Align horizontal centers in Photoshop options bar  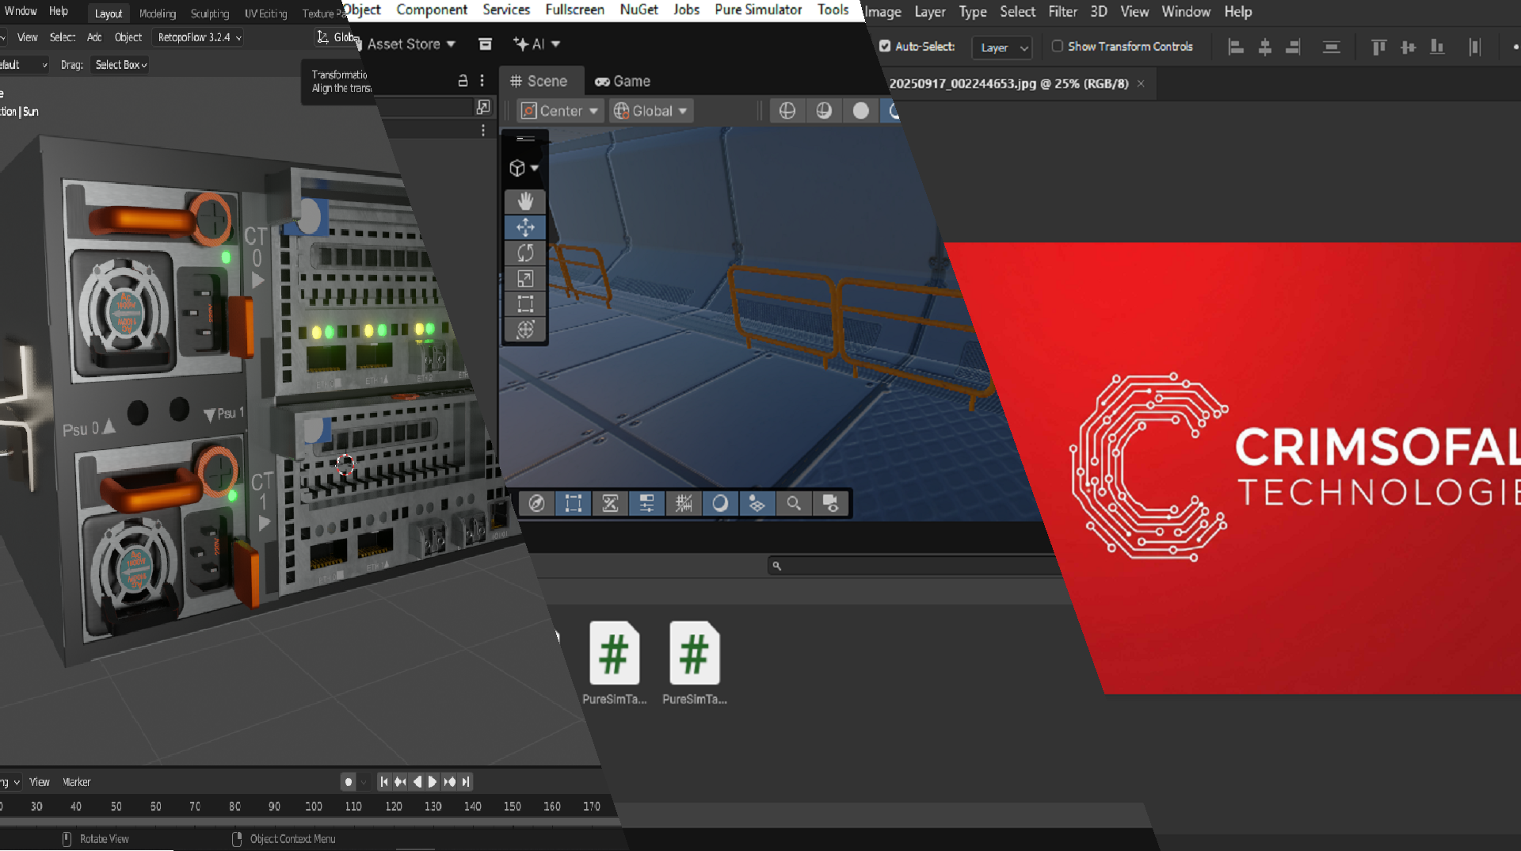1265,47
